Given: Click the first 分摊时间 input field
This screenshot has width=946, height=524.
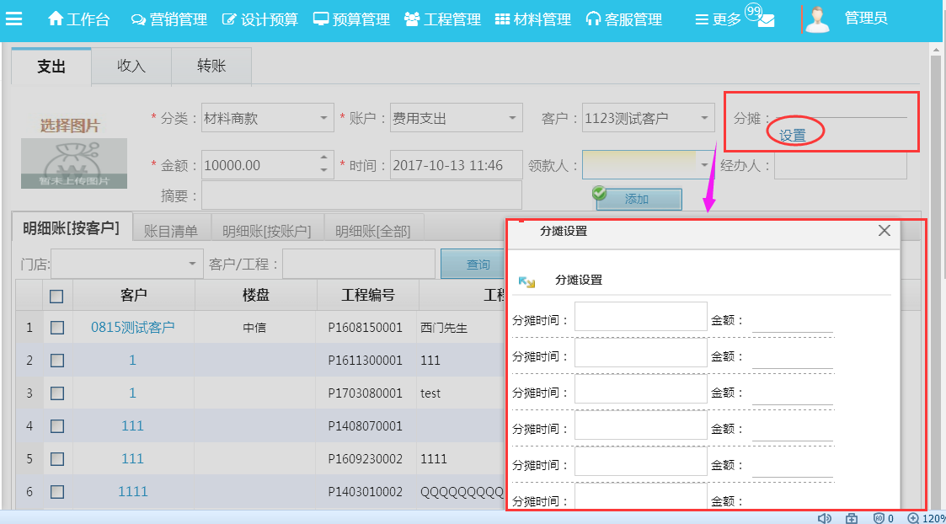Looking at the screenshot, I should [x=640, y=315].
